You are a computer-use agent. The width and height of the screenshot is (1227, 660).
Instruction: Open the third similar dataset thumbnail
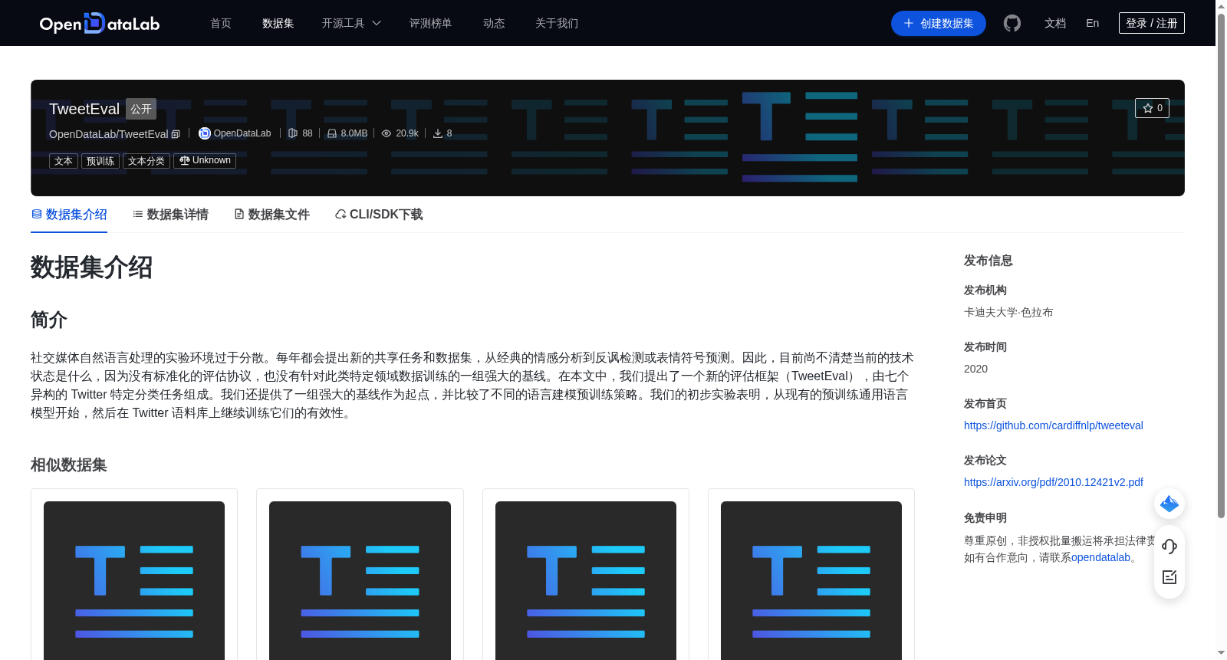[586, 580]
